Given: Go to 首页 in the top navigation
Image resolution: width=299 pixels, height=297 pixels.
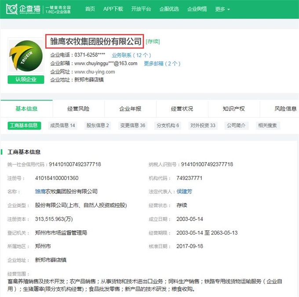Looking at the screenshot, I should (x=90, y=9).
